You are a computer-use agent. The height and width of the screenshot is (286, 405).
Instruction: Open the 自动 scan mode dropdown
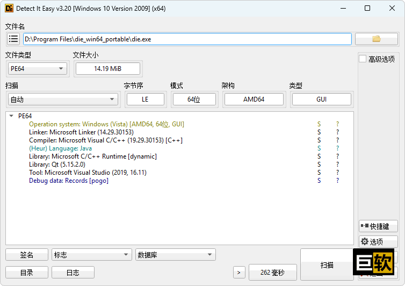(x=63, y=99)
